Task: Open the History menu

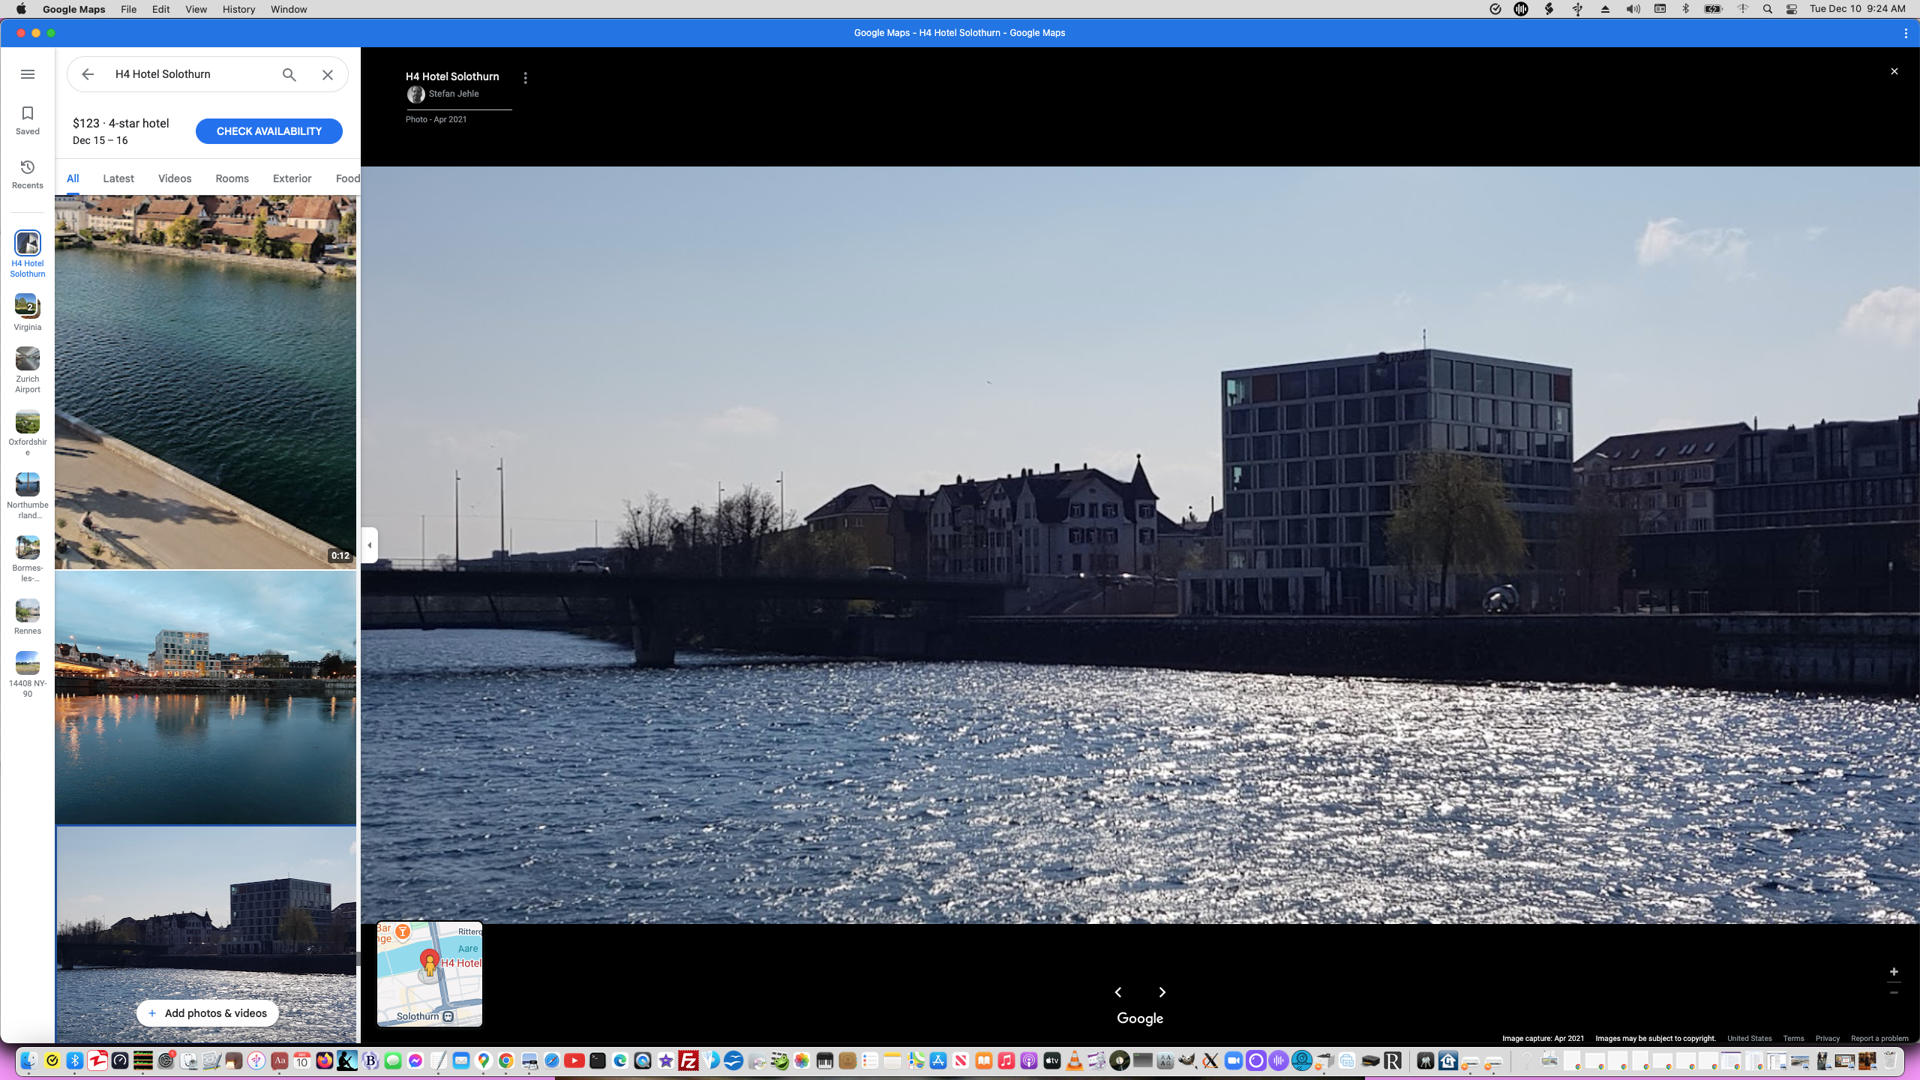Action: [x=238, y=9]
